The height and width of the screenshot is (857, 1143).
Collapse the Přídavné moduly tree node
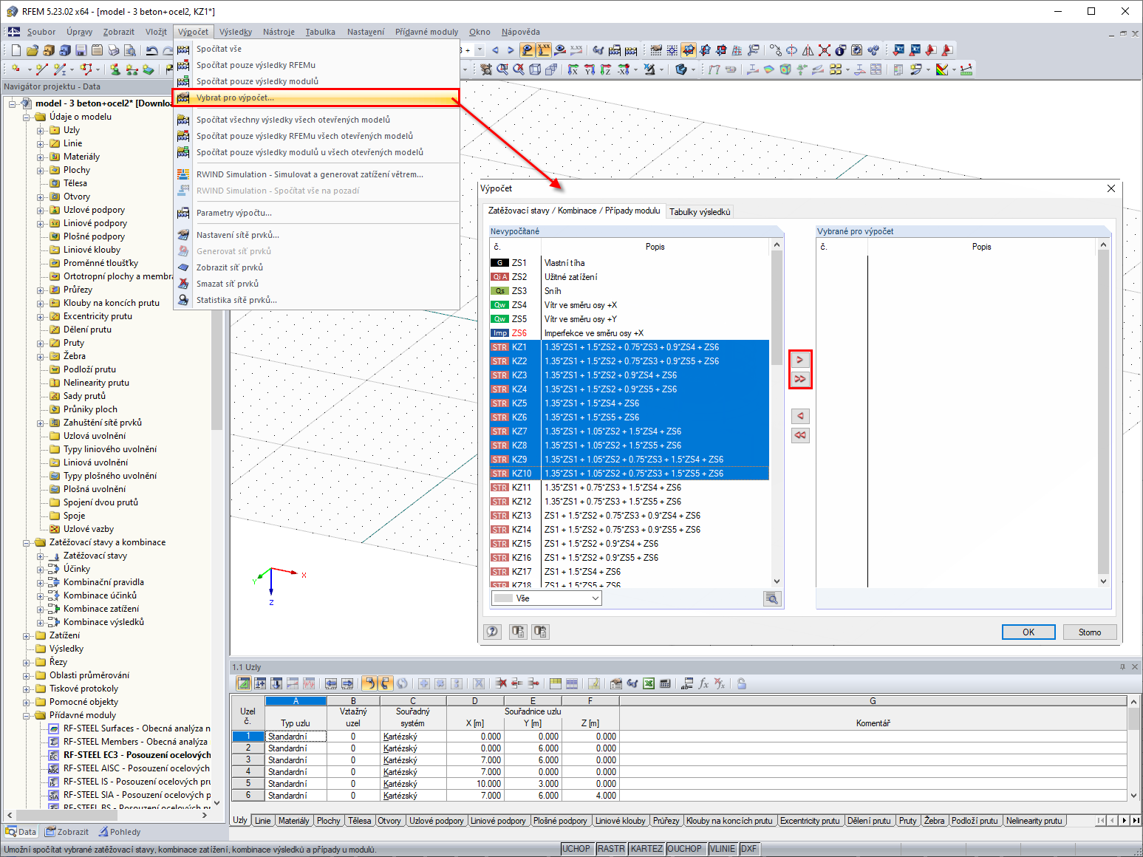point(27,715)
